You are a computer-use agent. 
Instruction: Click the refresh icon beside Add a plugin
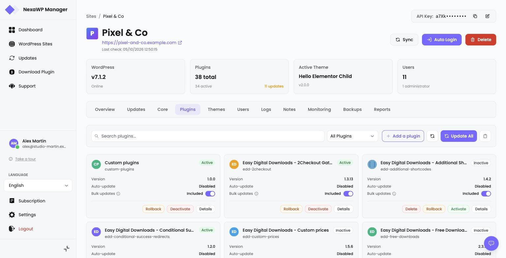[x=432, y=136]
